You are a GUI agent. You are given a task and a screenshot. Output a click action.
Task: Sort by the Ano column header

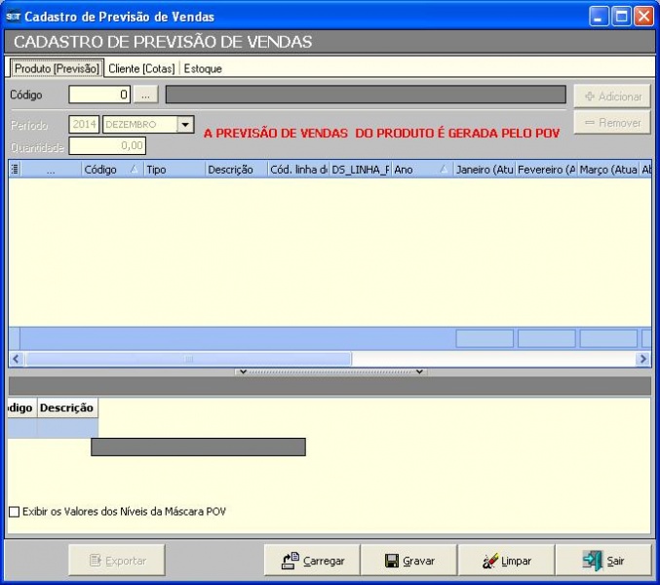coord(420,170)
